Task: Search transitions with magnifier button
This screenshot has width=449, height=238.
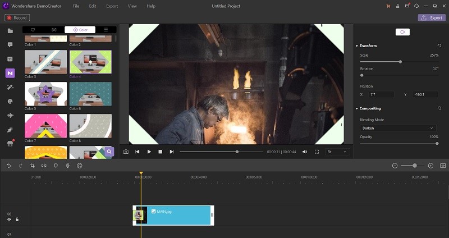Action: tap(109, 152)
